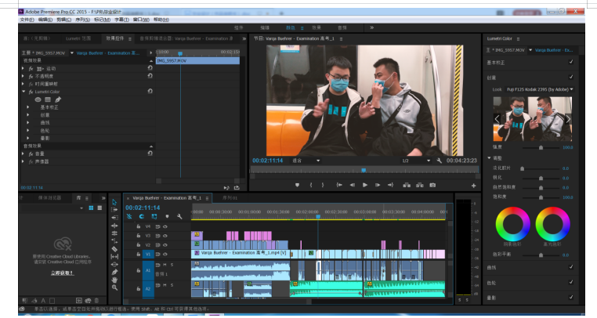This screenshot has width=597, height=318.
Task: Open timeline display settings wrench
Action: point(179,216)
